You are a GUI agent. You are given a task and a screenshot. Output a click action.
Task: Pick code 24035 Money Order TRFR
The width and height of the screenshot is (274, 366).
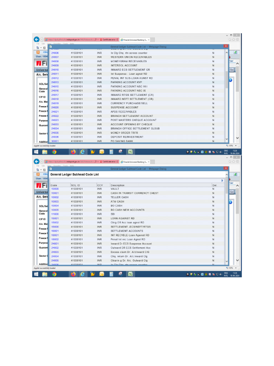coord(55,133)
